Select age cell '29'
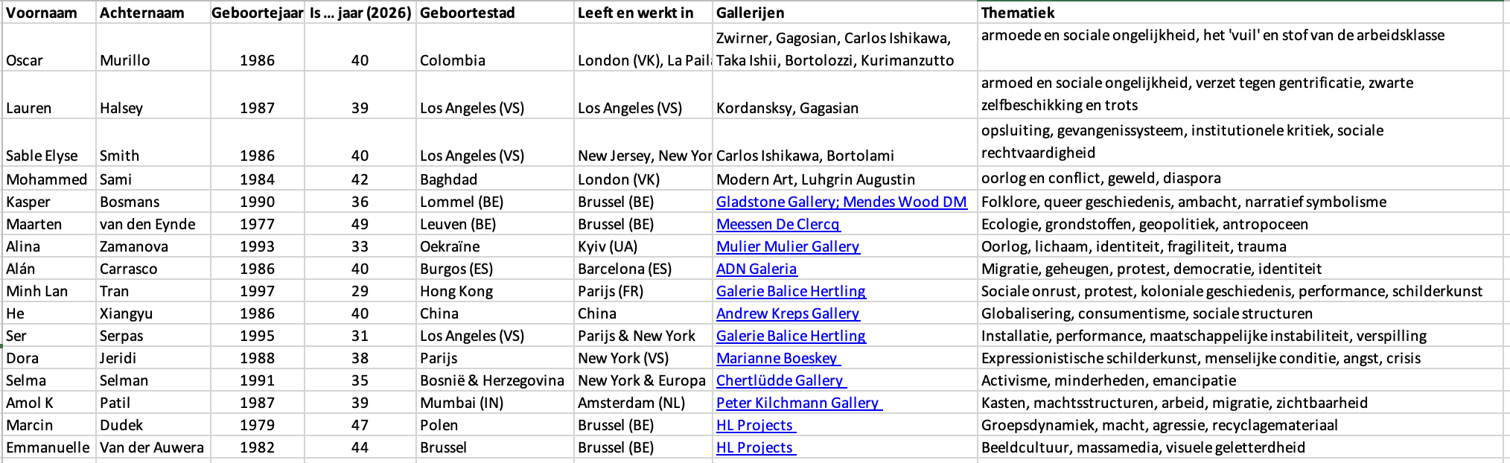Viewport: 1510px width, 463px height. pyautogui.click(x=360, y=291)
